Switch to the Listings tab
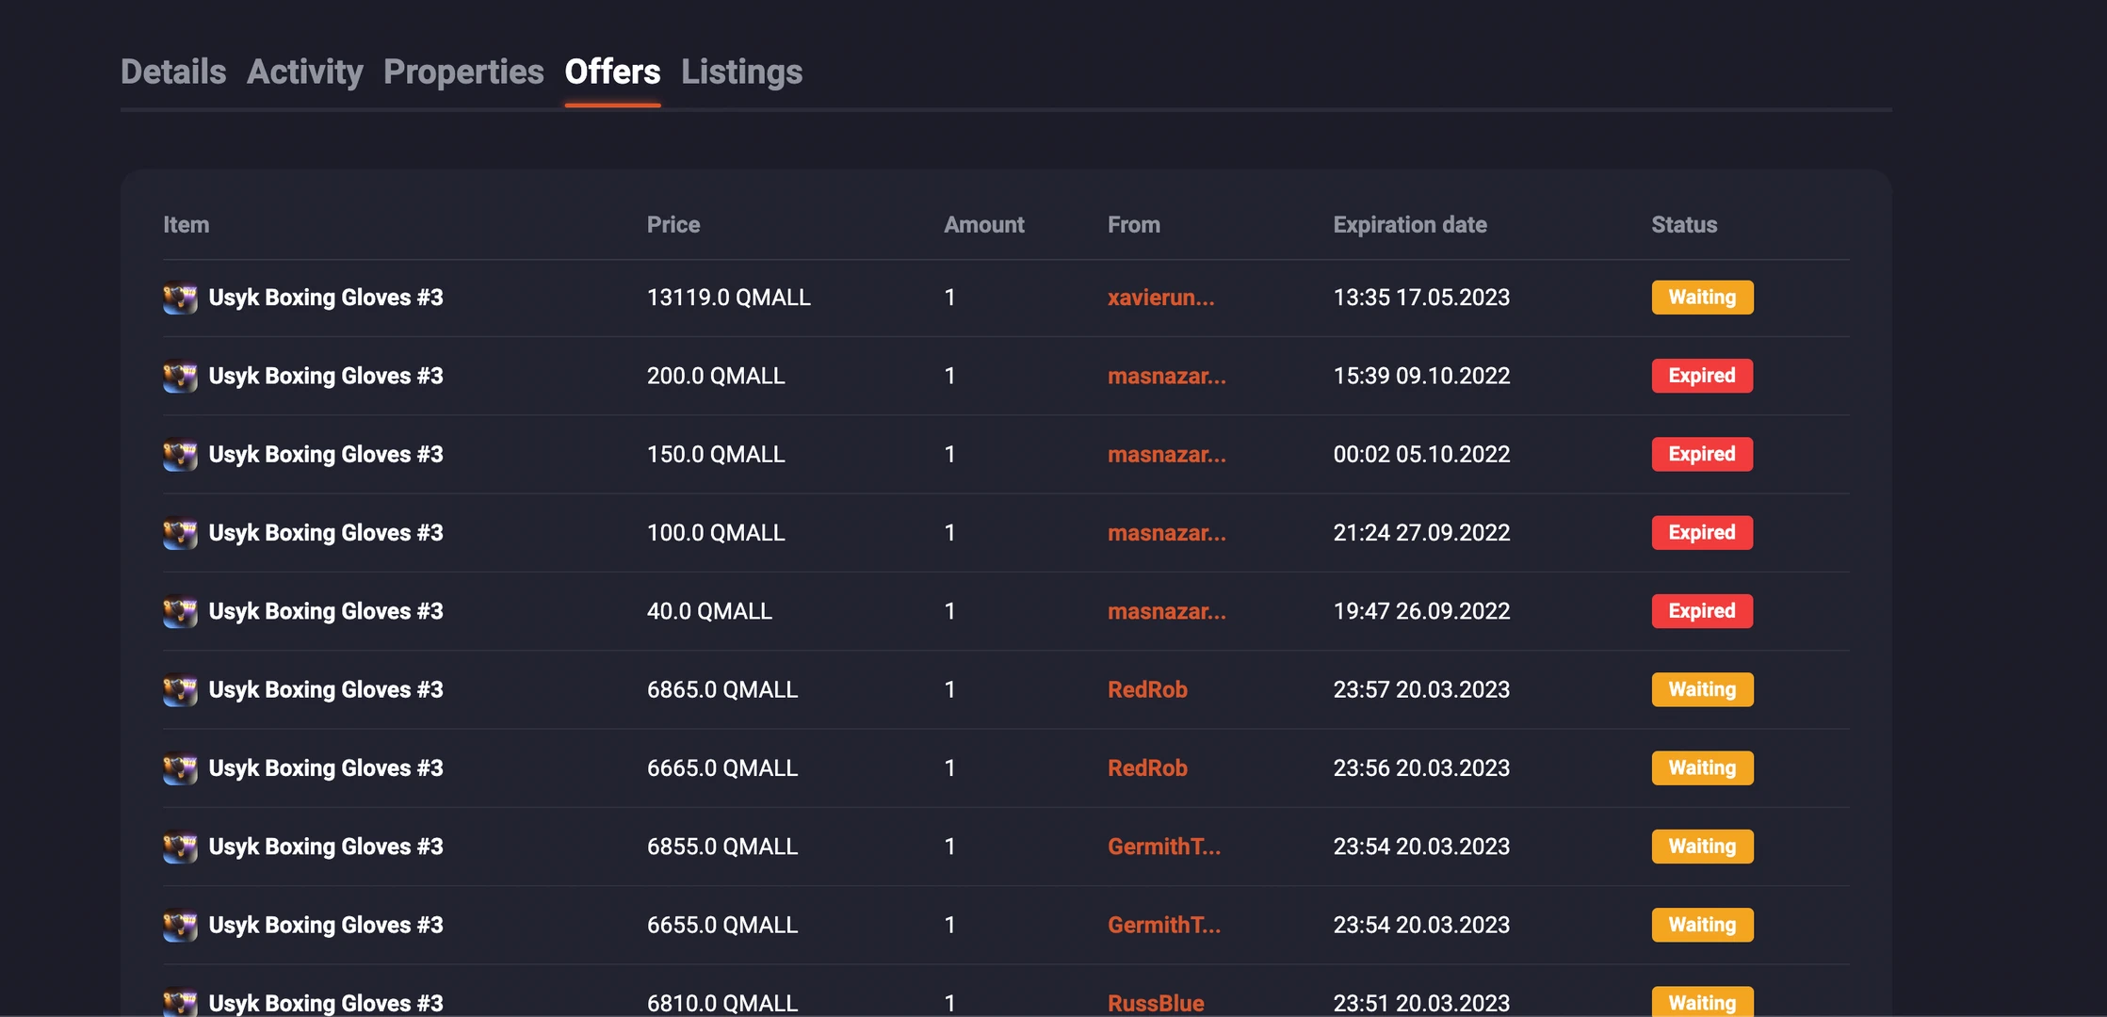Viewport: 2107px width, 1017px height. pos(741,72)
